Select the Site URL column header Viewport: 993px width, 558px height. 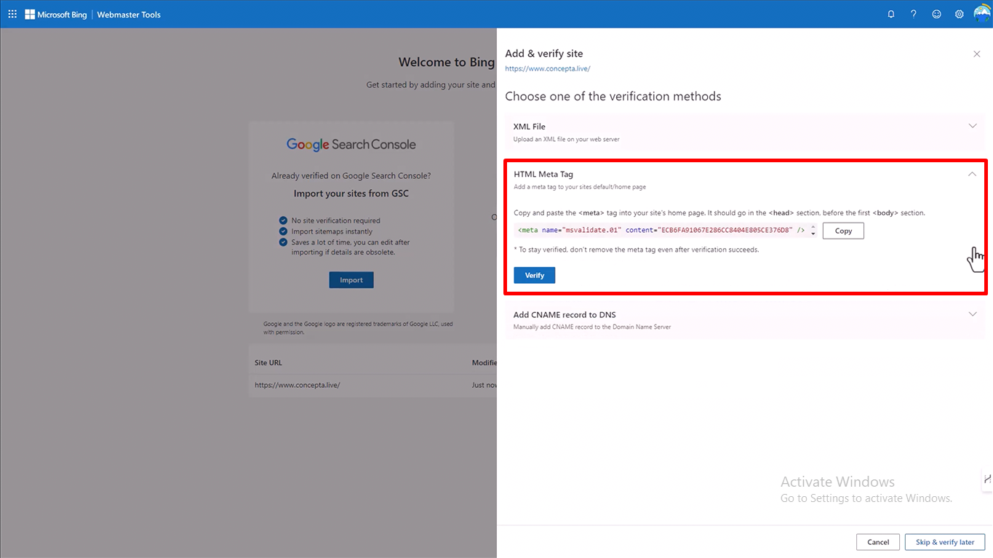point(268,362)
